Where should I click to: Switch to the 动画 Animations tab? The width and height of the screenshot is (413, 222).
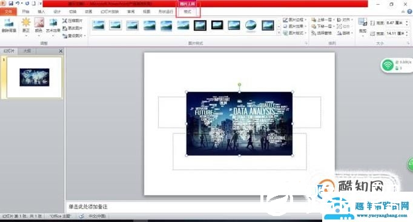[88, 12]
